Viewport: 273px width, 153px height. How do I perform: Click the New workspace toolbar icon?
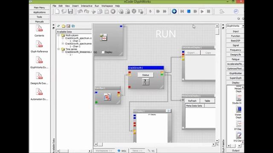pyautogui.click(x=57, y=11)
